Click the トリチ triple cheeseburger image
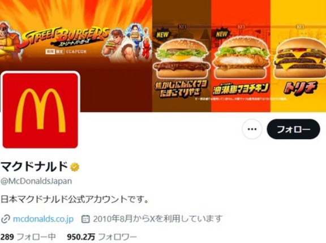The width and height of the screenshot is (326, 243). tap(300, 58)
